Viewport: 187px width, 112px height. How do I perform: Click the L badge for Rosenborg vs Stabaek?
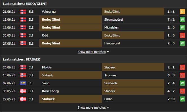[182, 91]
